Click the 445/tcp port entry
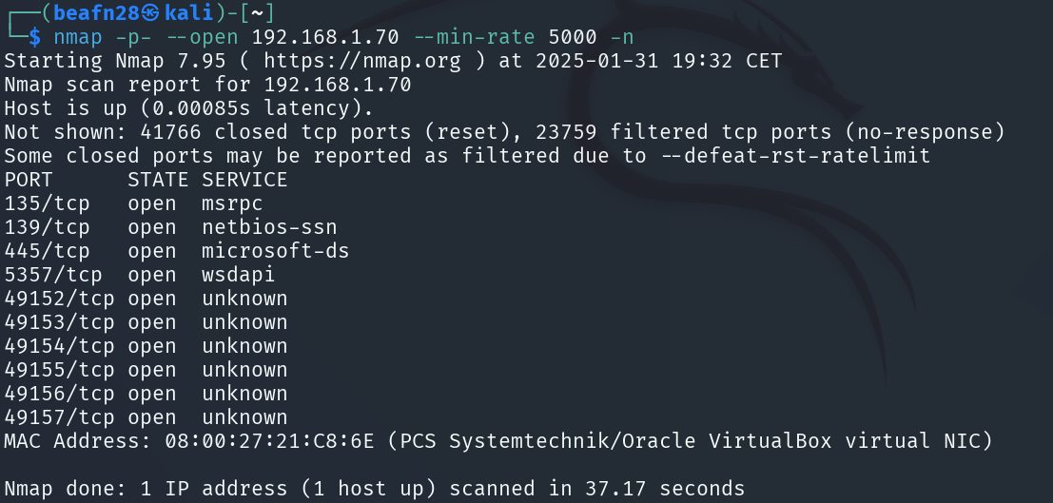This screenshot has width=1053, height=503. (47, 251)
